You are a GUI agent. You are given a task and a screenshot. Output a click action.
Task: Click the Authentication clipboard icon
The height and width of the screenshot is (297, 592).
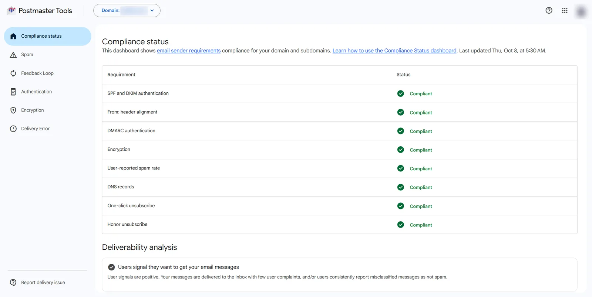click(13, 92)
